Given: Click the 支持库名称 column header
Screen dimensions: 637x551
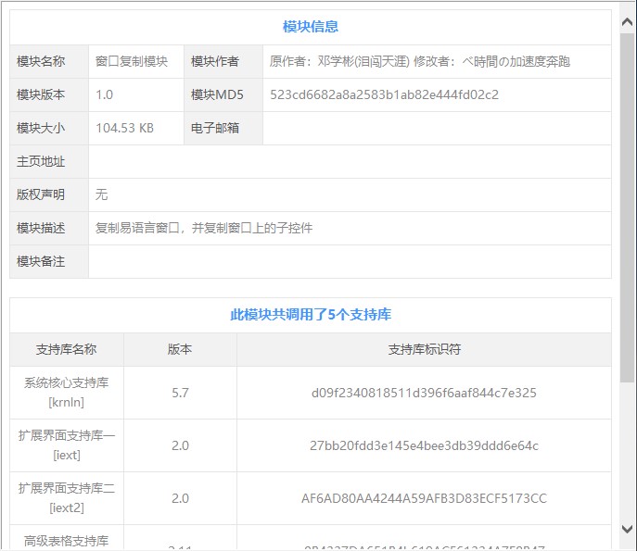Looking at the screenshot, I should pyautogui.click(x=67, y=349).
